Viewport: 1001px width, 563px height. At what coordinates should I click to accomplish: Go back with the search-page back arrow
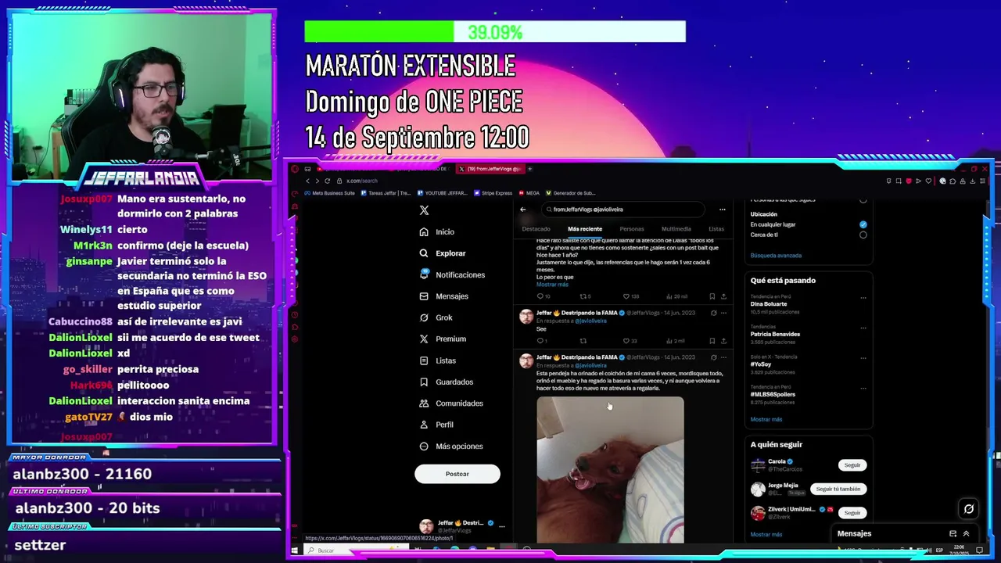(x=523, y=210)
